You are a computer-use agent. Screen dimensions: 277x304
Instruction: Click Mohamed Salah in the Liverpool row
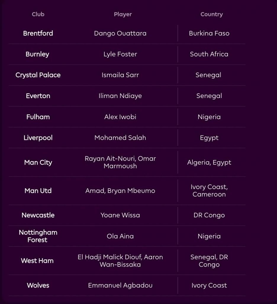pyautogui.click(x=120, y=138)
